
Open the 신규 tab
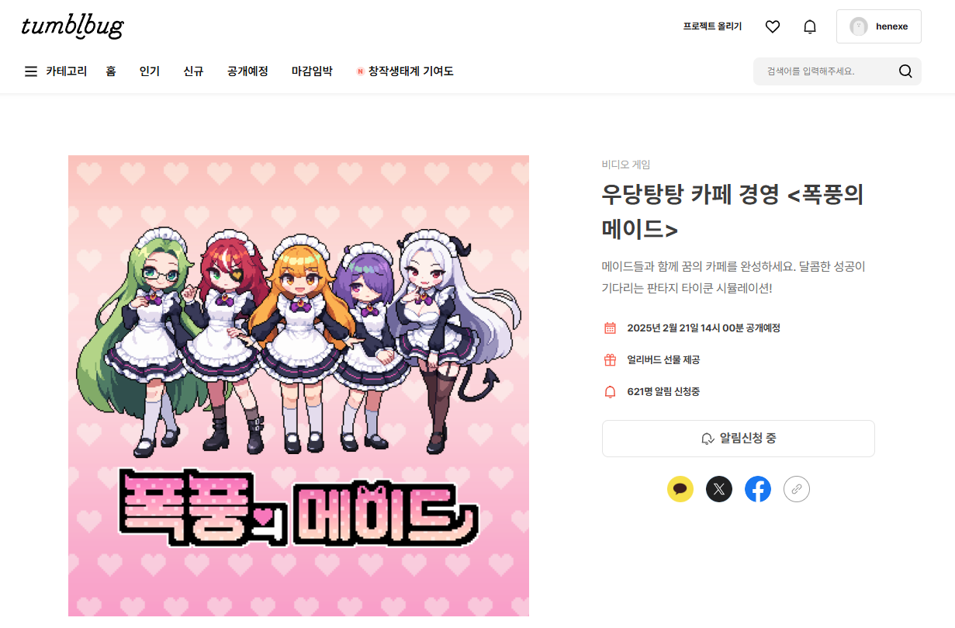[x=193, y=71]
